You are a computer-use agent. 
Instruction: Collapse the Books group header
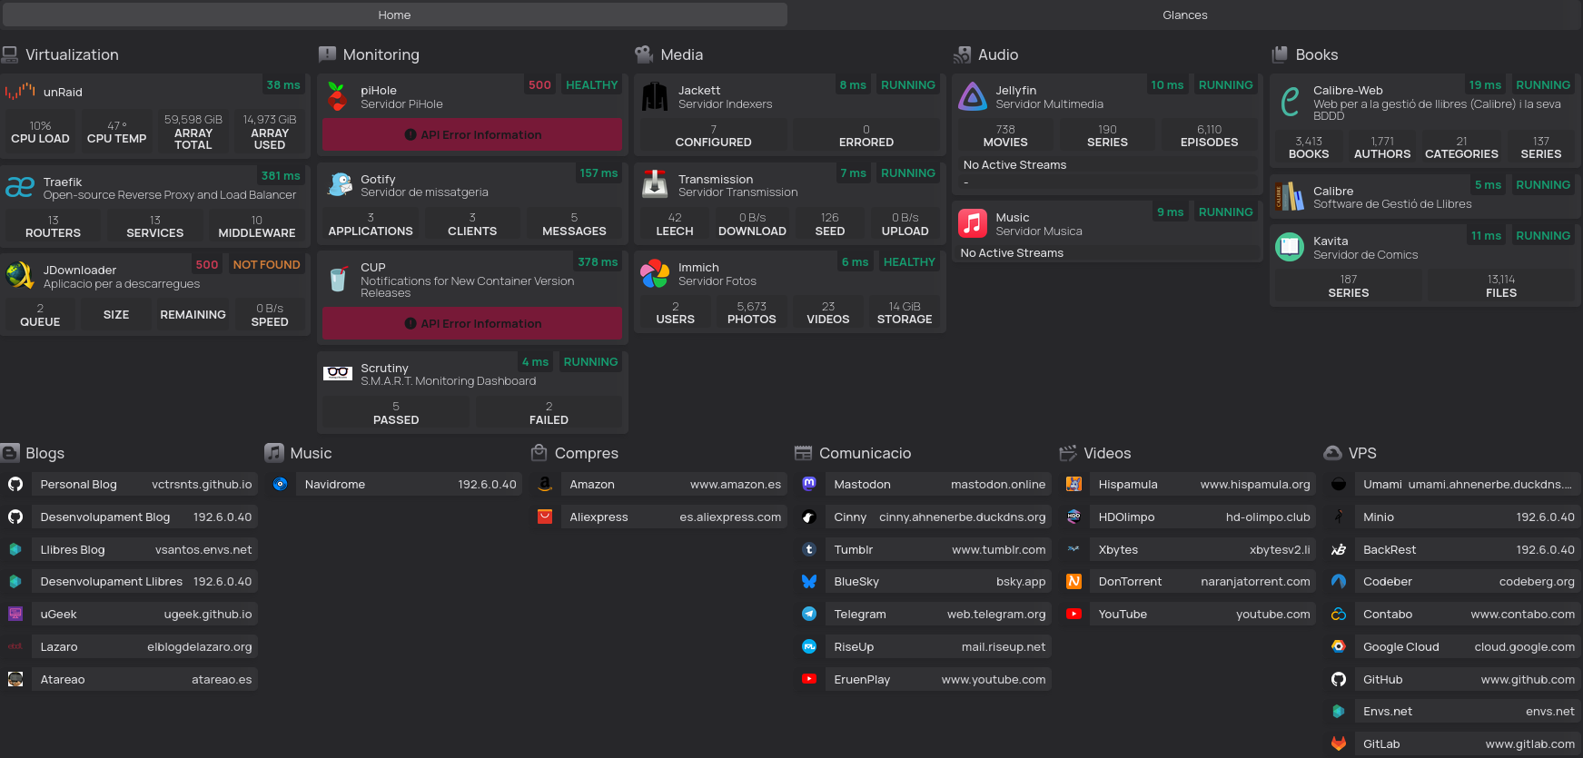pyautogui.click(x=1316, y=54)
